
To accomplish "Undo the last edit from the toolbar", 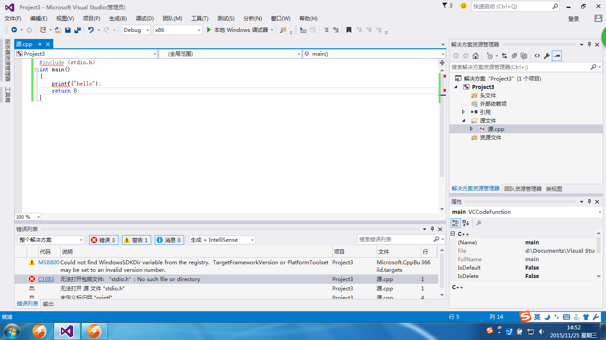I will click(91, 30).
